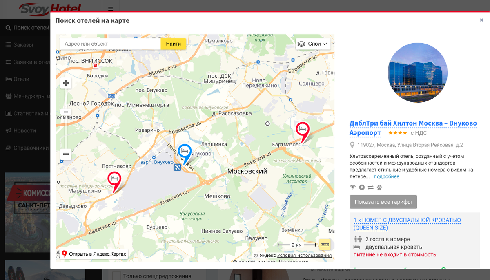Click the four-star rating of the hotel
This screenshot has height=280, width=490.
pos(397,133)
